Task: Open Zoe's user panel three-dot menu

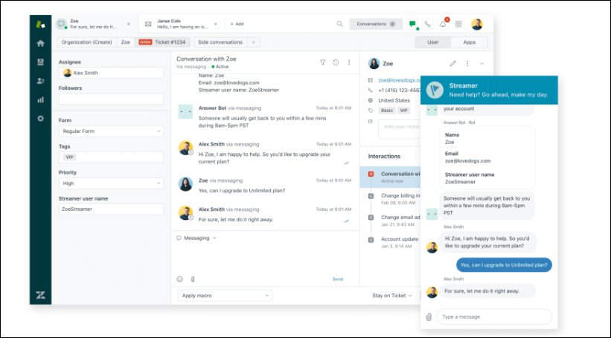Action: [467, 63]
